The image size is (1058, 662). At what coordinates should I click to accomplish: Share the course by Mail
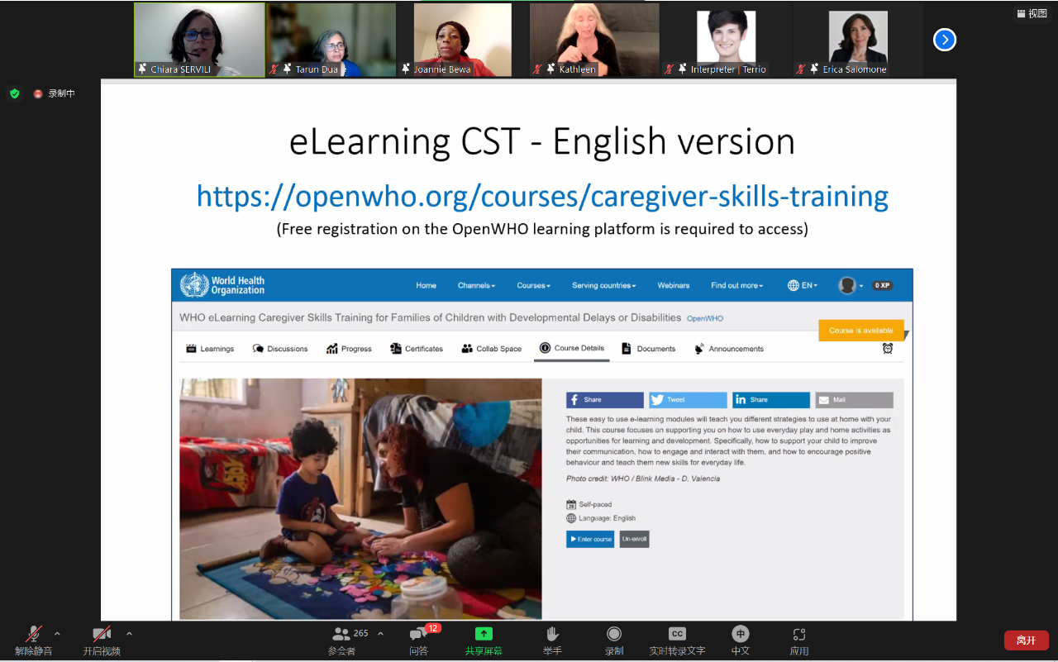pyautogui.click(x=854, y=400)
